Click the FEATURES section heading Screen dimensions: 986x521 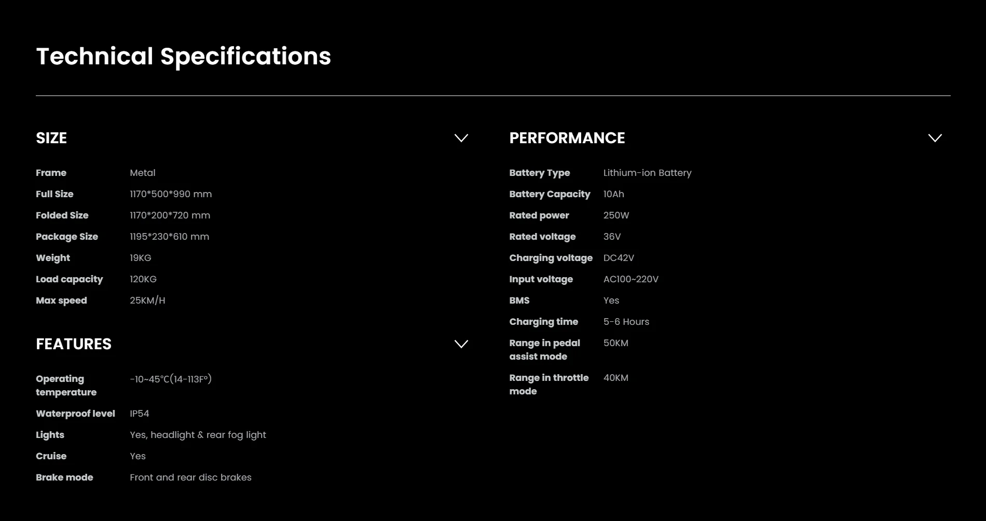(x=74, y=344)
